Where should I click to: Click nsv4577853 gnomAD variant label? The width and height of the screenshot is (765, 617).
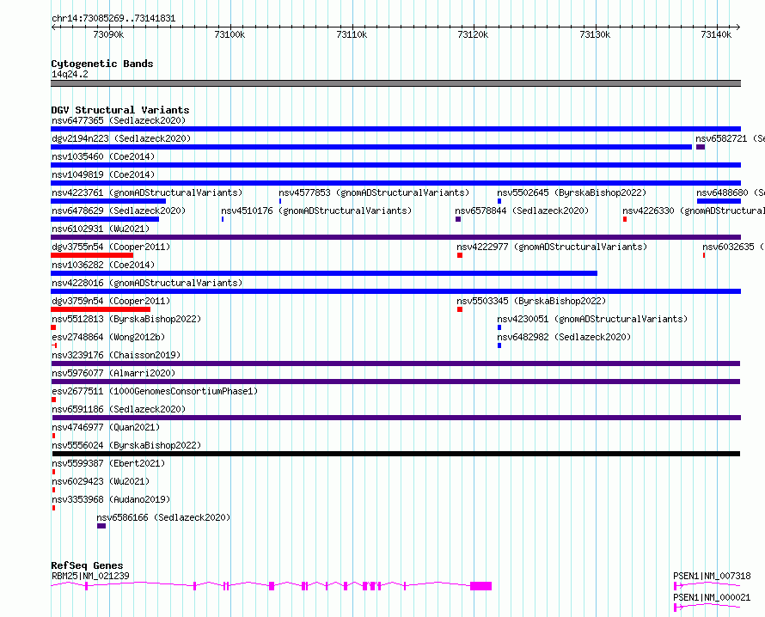coord(374,192)
